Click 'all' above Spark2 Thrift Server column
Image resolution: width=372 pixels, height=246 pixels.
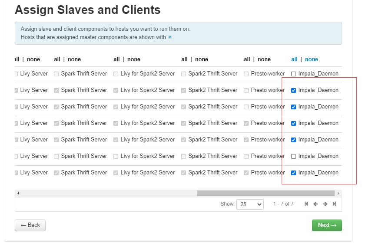click(x=184, y=59)
